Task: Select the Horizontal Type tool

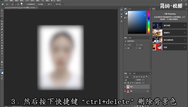Action: tap(2, 53)
